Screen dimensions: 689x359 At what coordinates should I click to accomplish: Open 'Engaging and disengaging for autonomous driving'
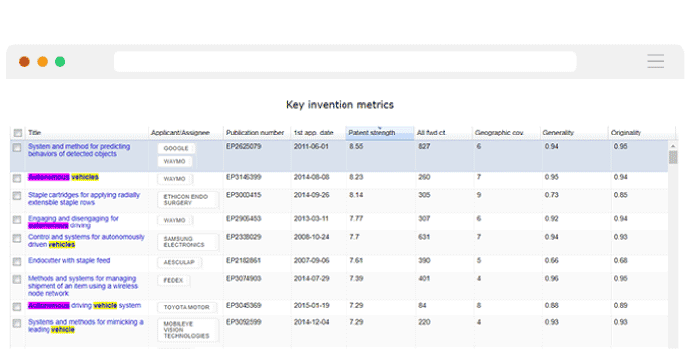73,222
